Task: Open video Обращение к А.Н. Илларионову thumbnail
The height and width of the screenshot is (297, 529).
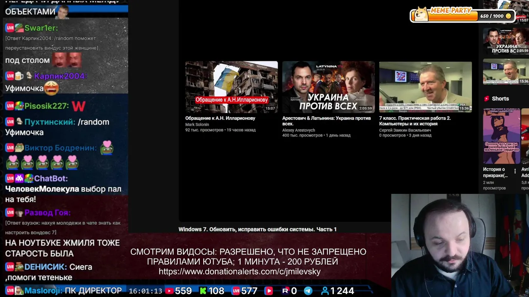Action: click(x=231, y=87)
